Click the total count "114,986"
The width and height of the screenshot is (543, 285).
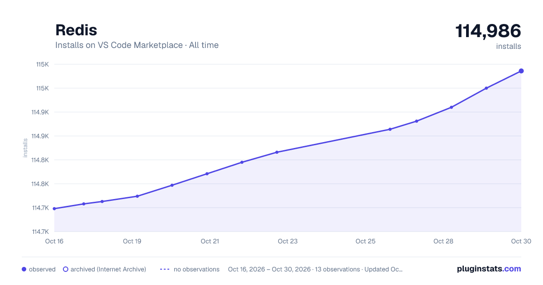(x=488, y=31)
